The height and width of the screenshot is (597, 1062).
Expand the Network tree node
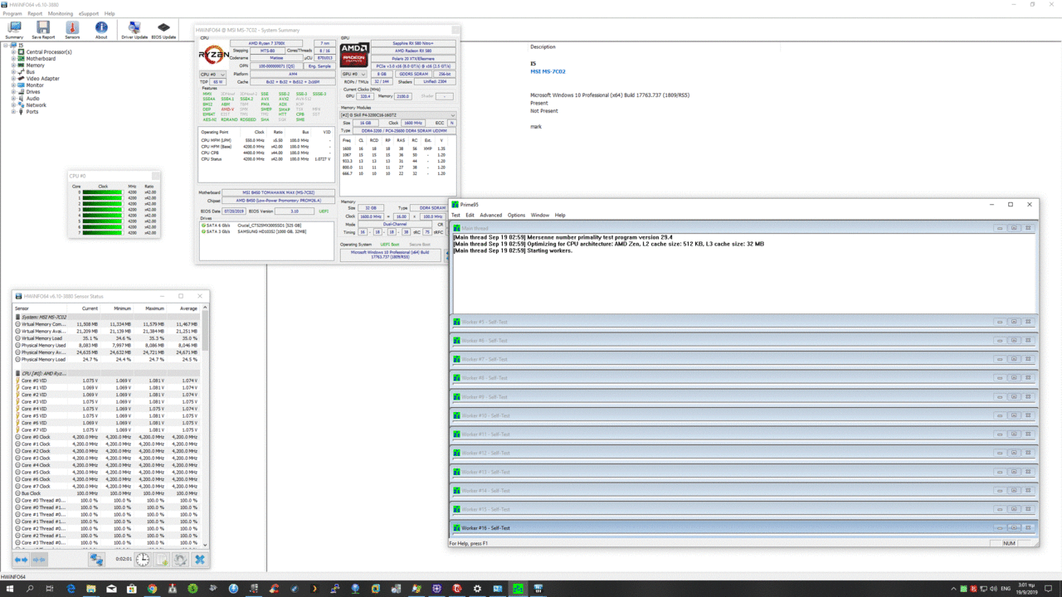13,105
